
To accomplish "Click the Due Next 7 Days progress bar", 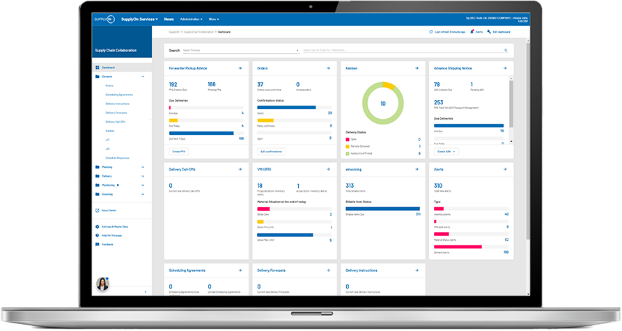I will (x=206, y=134).
